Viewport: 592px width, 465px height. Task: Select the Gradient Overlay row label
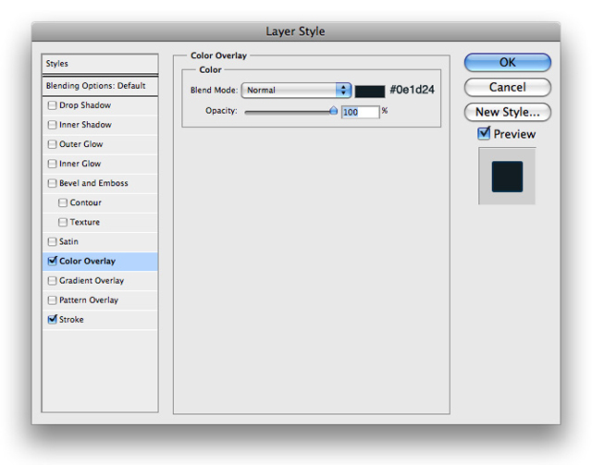coord(92,281)
